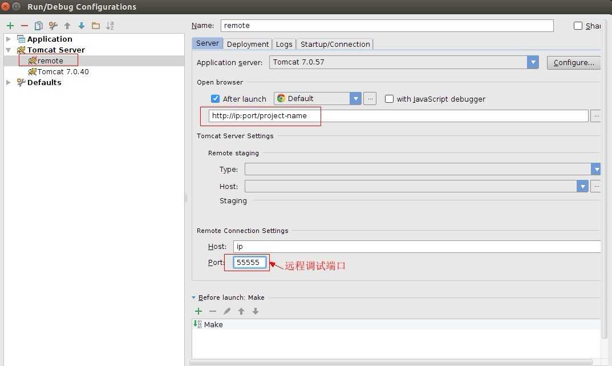Select the Make row in Before launch
Image resolution: width=612 pixels, height=366 pixels.
[x=396, y=324]
